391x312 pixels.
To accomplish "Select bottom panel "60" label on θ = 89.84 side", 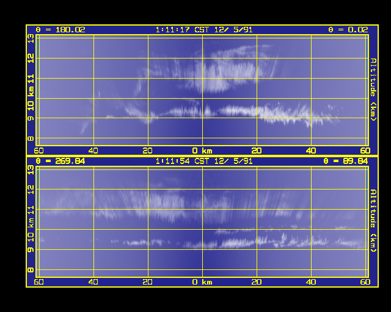I will tap(365, 282).
